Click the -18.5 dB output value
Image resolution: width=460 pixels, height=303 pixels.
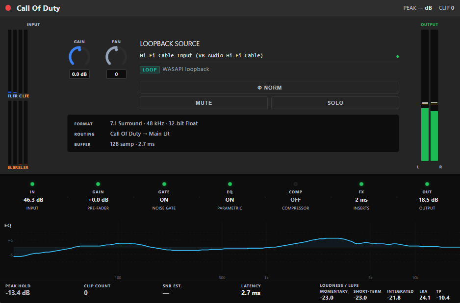pos(427,200)
